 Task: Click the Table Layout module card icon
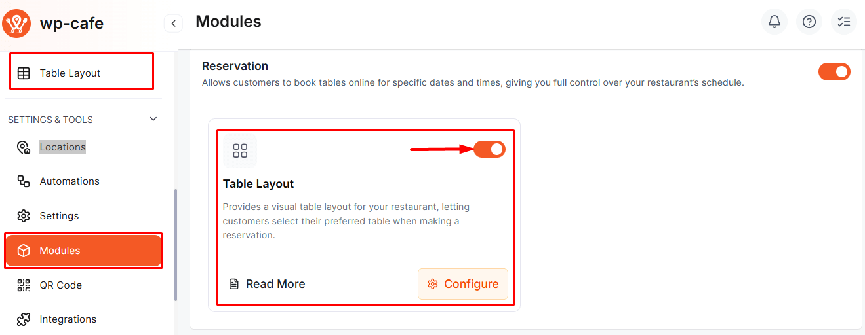[240, 151]
